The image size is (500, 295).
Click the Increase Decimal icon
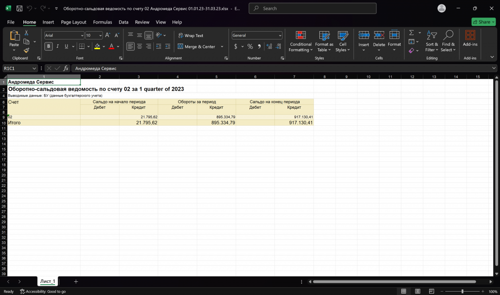[x=269, y=46]
